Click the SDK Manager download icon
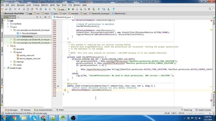Screen dimensions: 216x121 [x=109, y=9]
